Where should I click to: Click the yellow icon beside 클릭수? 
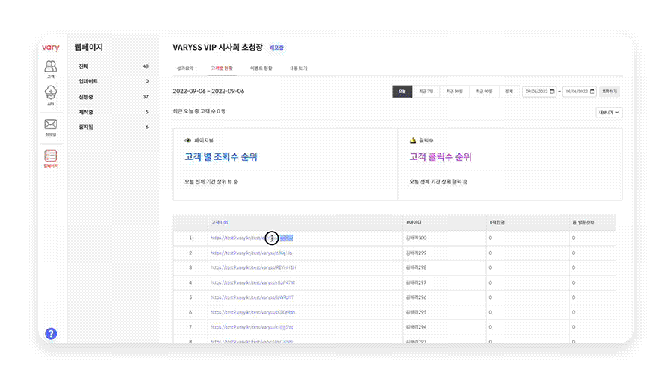413,140
